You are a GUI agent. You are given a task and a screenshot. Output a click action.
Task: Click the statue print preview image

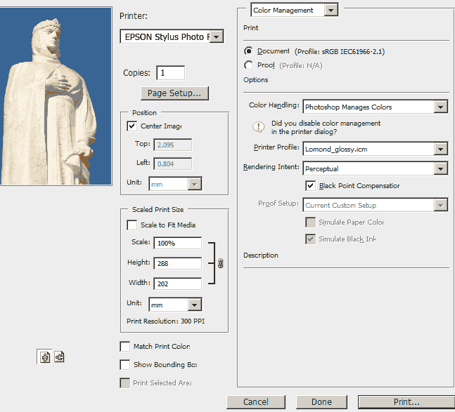click(56, 96)
